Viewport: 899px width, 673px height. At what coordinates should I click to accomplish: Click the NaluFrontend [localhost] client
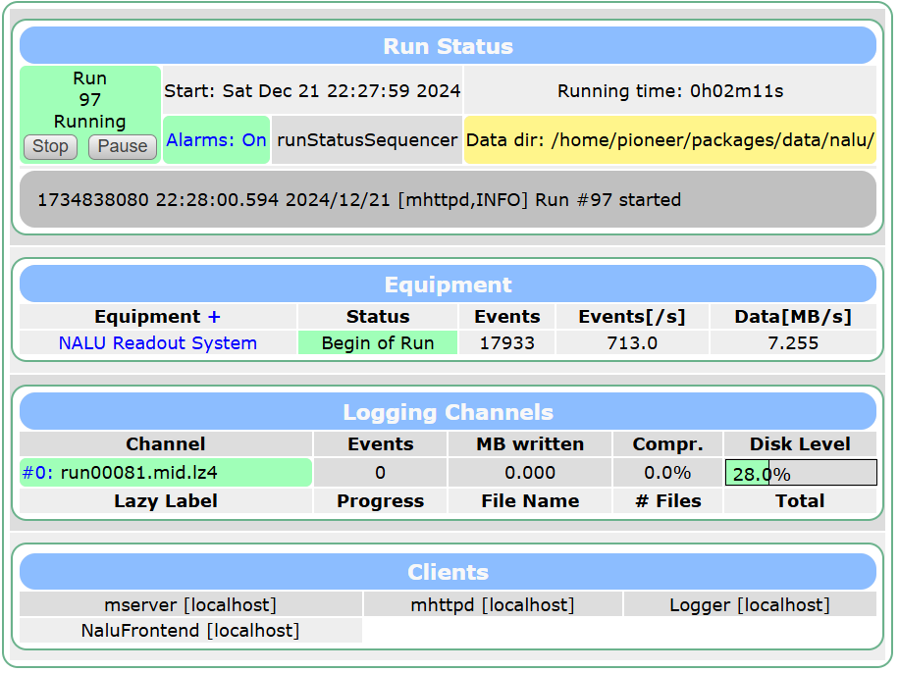click(190, 631)
